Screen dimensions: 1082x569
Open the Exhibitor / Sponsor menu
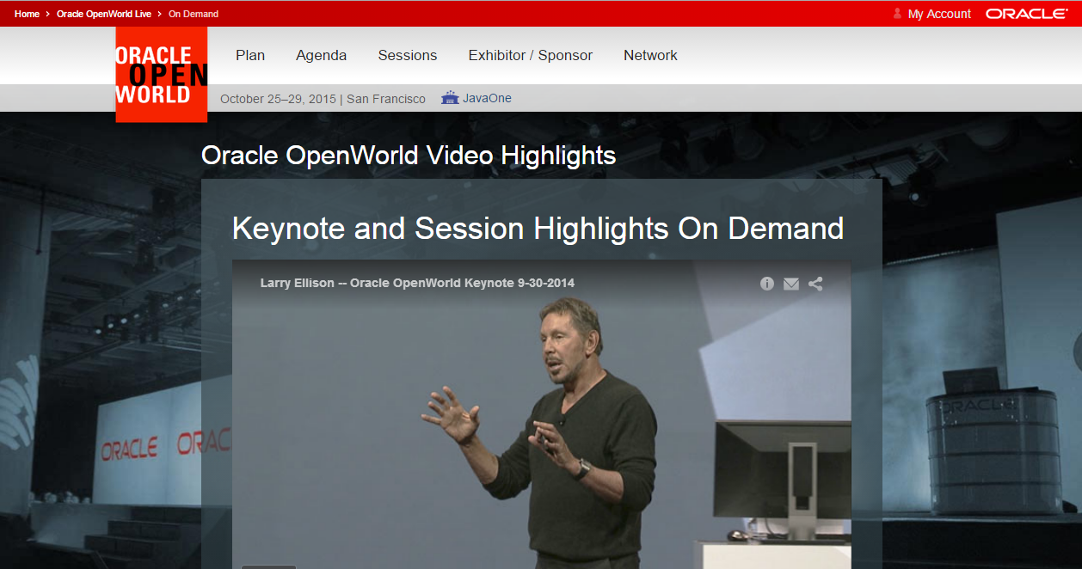tap(531, 55)
